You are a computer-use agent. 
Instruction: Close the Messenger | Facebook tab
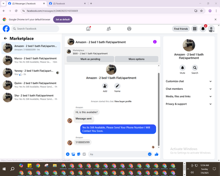pos(44,4)
